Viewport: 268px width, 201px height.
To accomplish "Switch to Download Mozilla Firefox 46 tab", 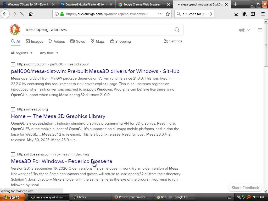I will click(86, 4).
